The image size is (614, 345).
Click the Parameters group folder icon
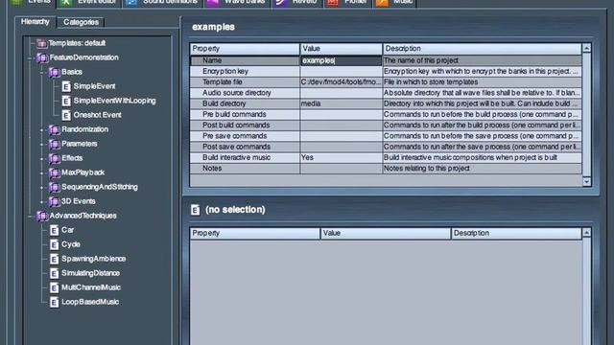(54, 144)
